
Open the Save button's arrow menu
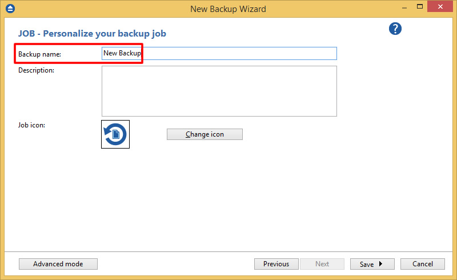(x=381, y=264)
